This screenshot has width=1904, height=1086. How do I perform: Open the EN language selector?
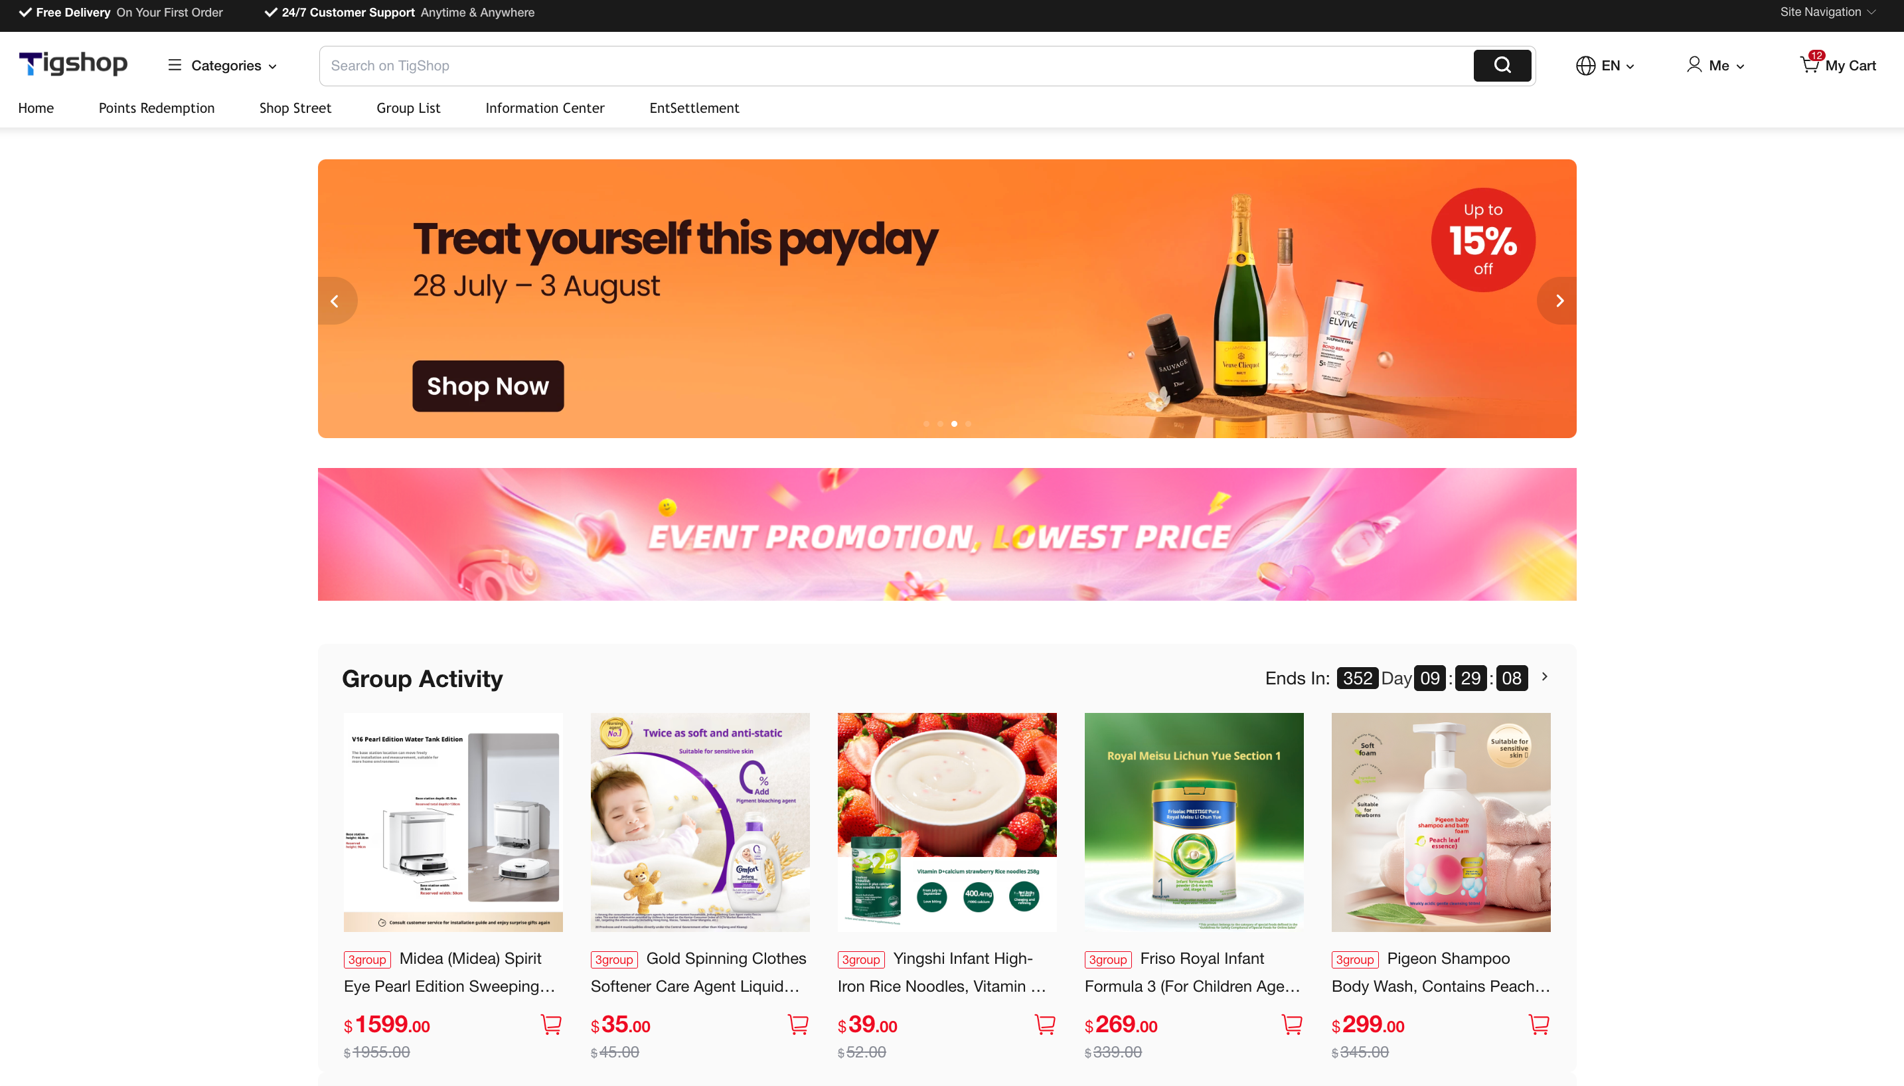pyautogui.click(x=1605, y=66)
